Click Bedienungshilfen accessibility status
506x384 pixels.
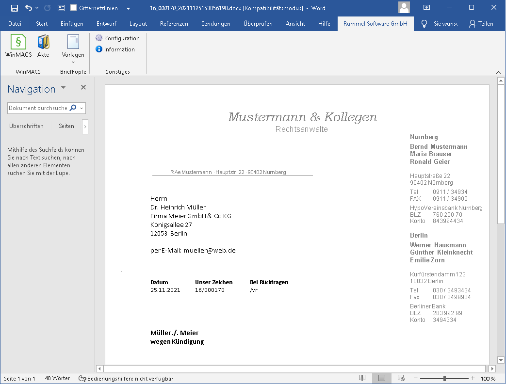click(x=126, y=379)
